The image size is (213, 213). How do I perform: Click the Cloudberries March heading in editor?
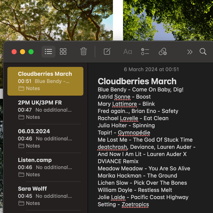137,81
